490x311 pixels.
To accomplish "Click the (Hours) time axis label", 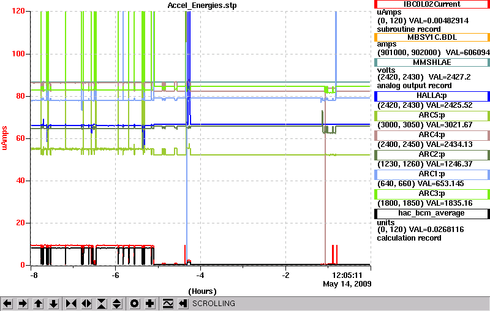I will [x=202, y=291].
